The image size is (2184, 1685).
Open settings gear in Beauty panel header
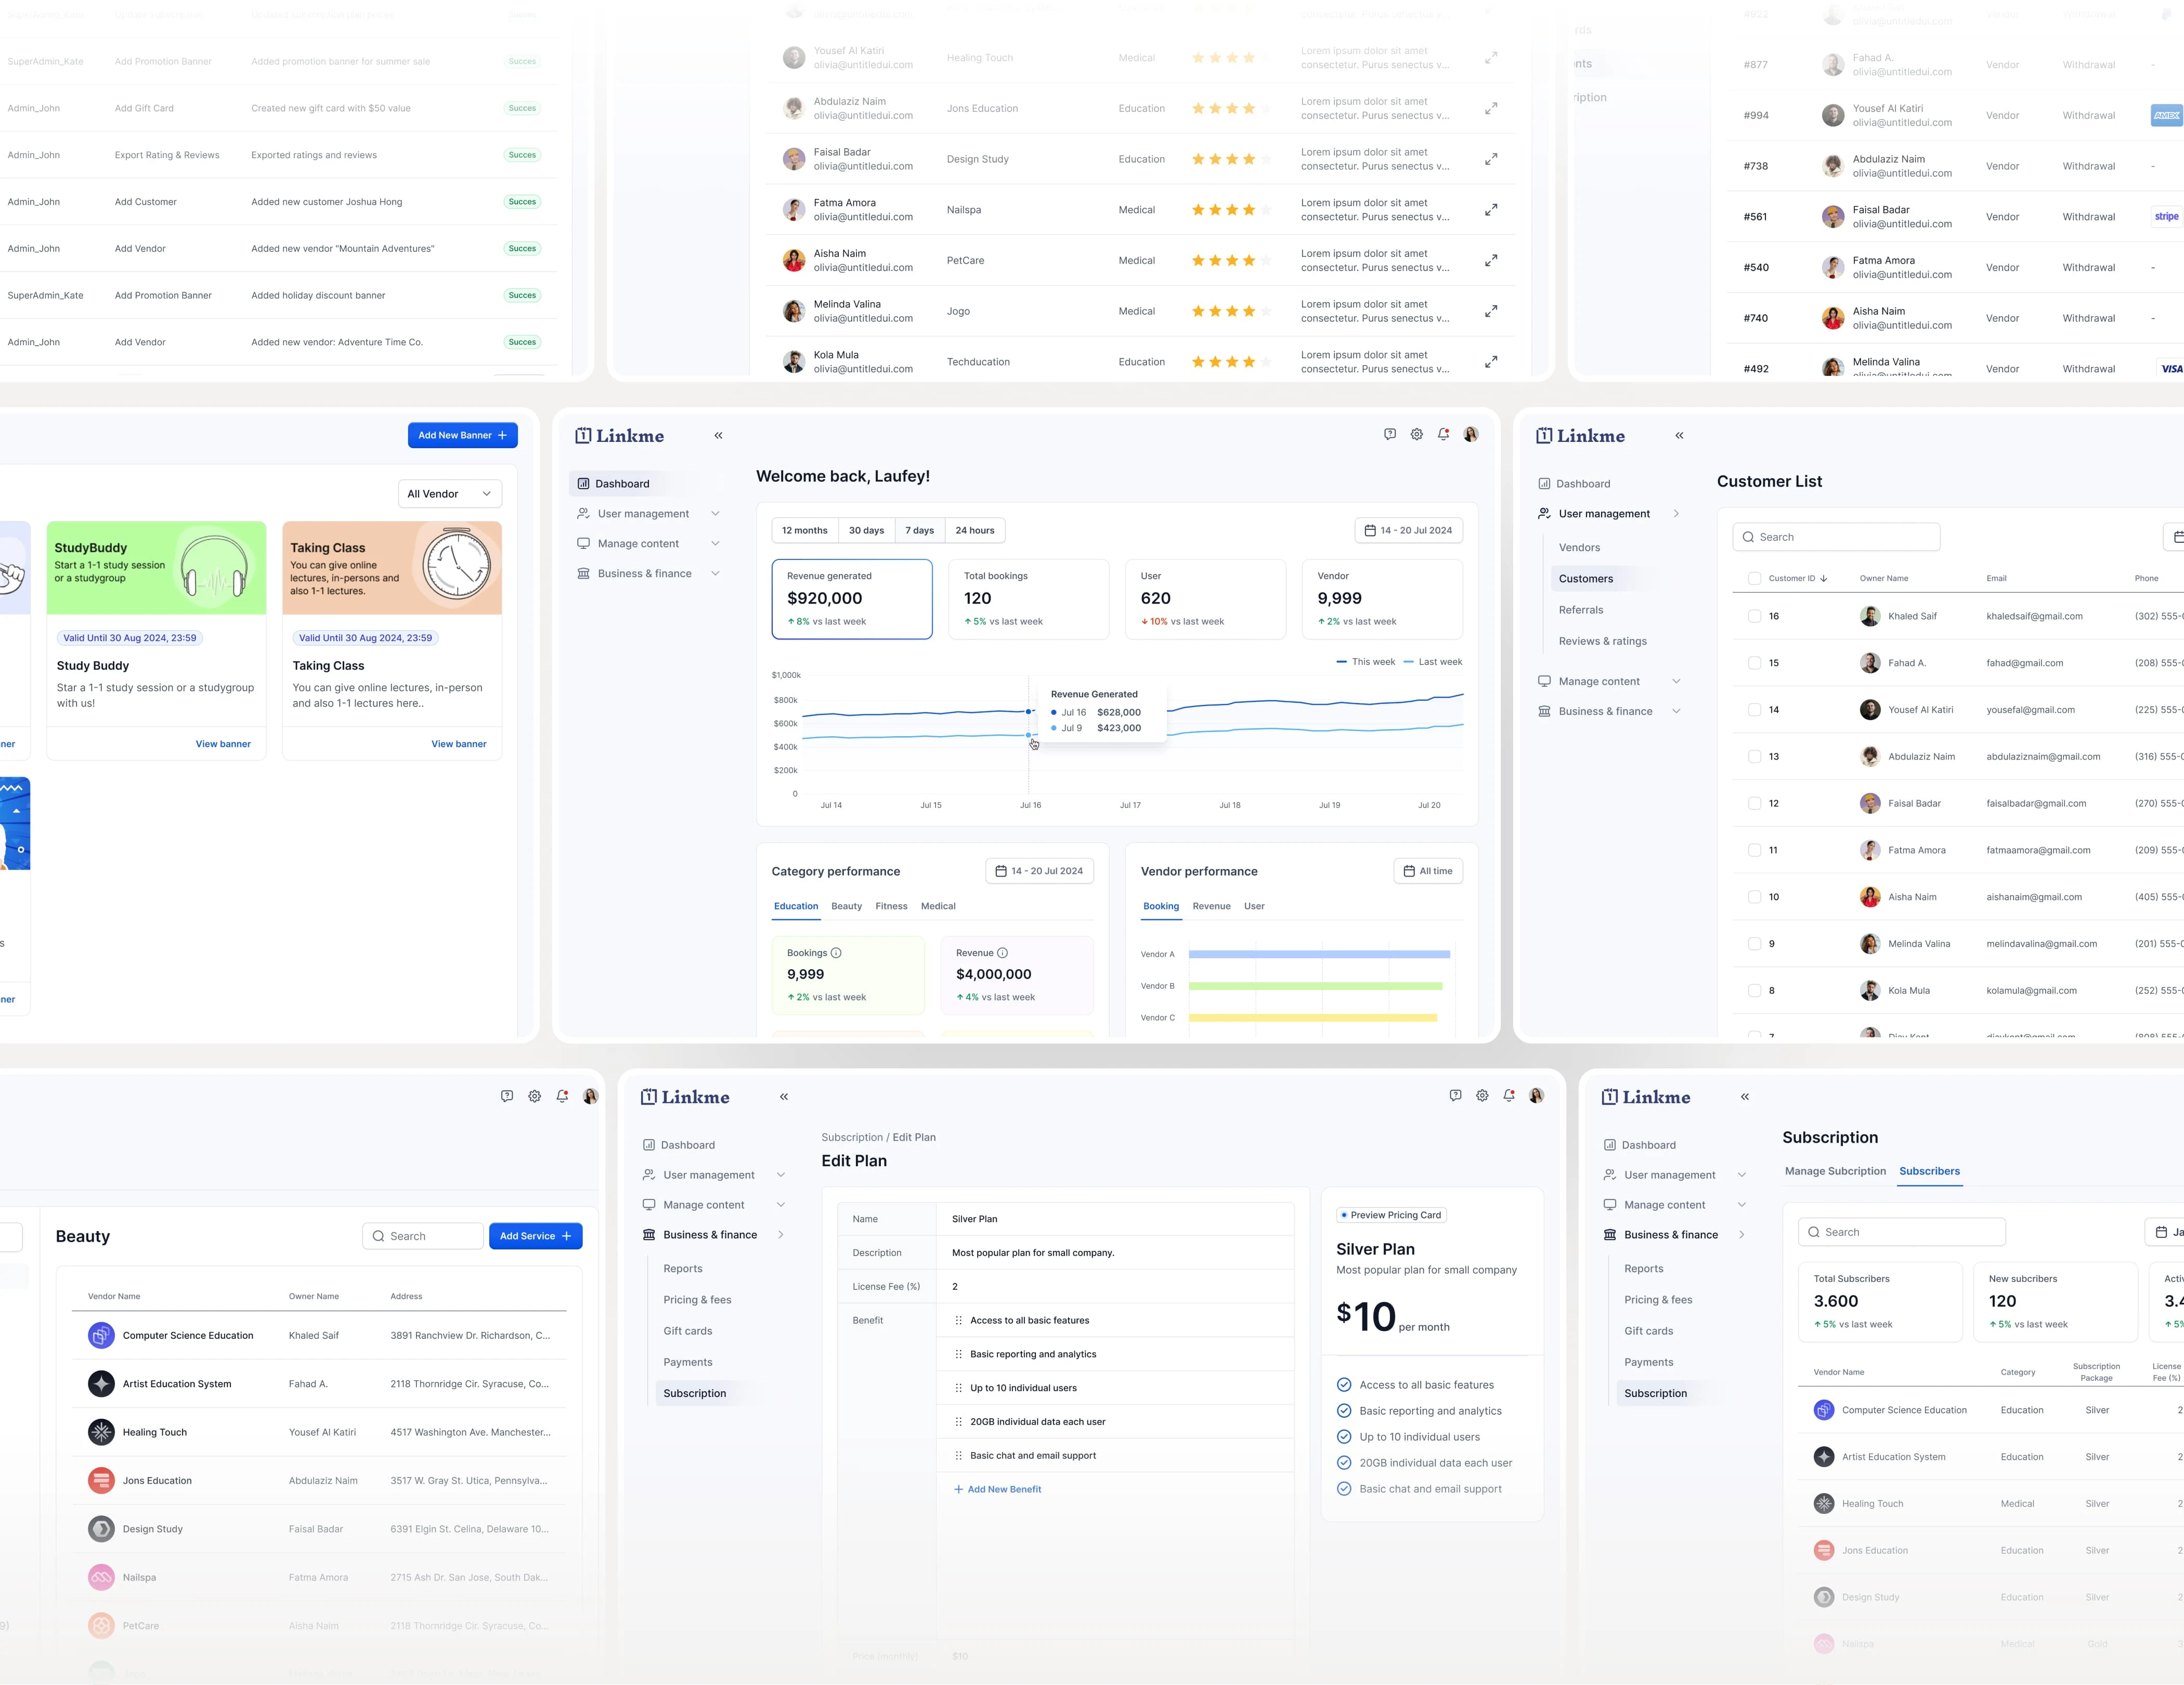535,1096
